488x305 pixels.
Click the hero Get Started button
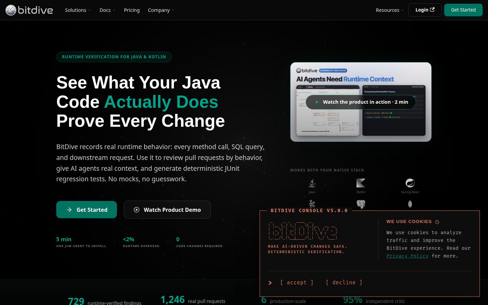86,210
